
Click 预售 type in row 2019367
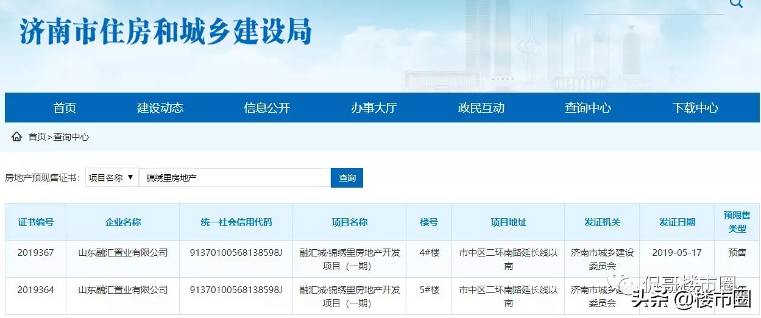737,252
